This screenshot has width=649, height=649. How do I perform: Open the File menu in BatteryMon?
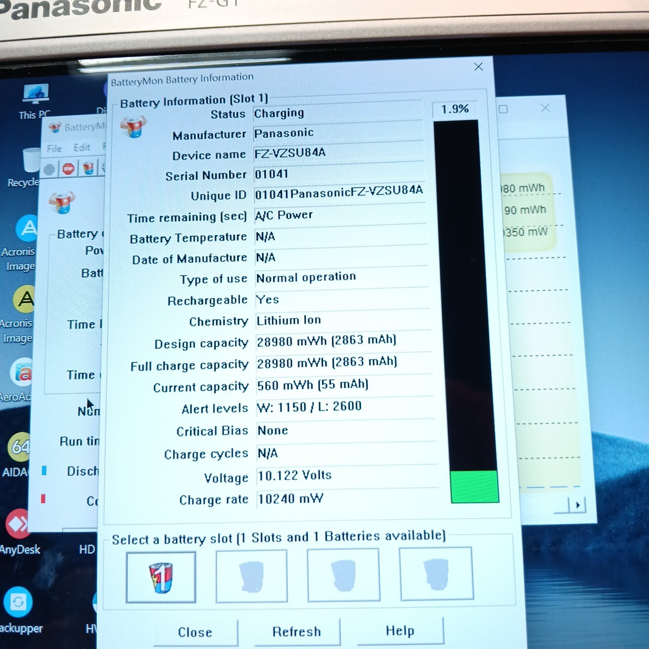(x=54, y=148)
